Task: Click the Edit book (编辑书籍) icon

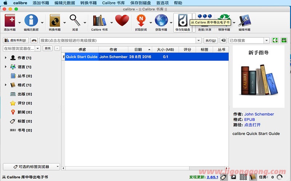Action: (x=244, y=20)
